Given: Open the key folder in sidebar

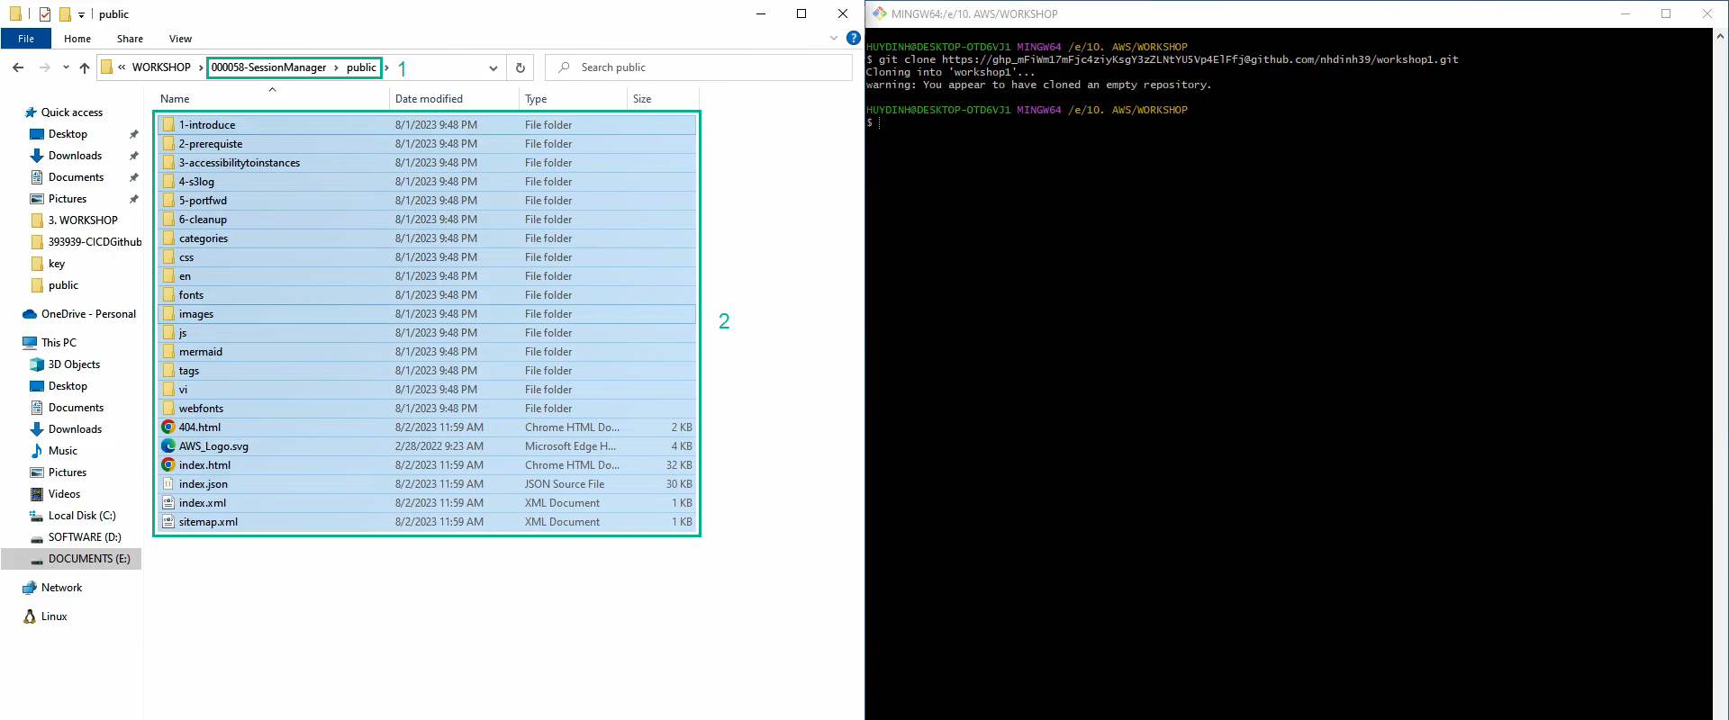Looking at the screenshot, I should tap(56, 264).
